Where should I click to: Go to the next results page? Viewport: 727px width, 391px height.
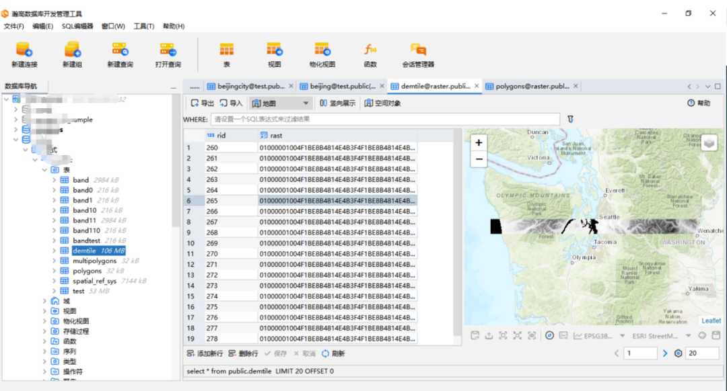pos(665,353)
